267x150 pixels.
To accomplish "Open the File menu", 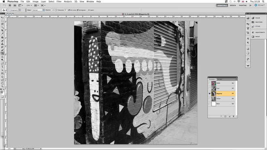I will click(x=22, y=1).
